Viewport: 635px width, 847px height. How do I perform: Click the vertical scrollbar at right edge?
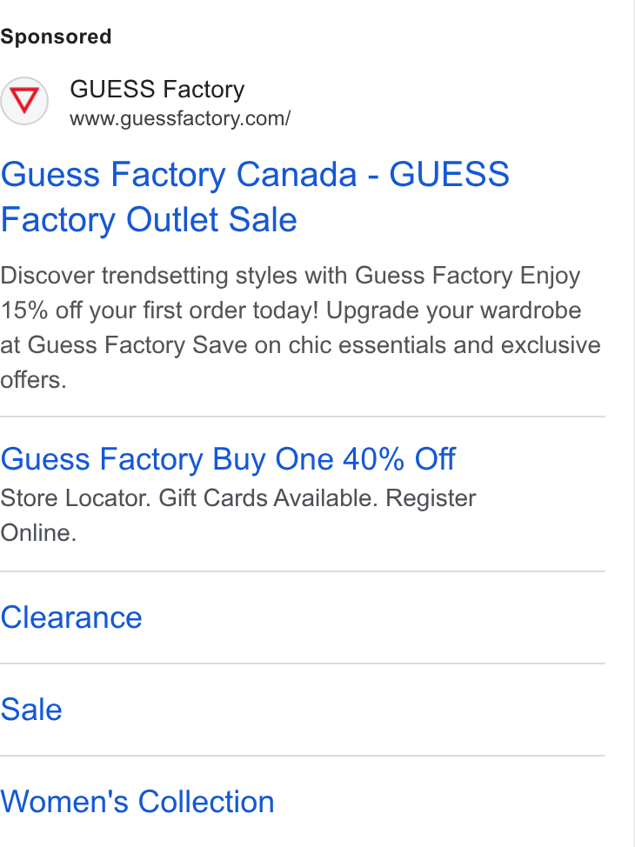tap(627, 423)
